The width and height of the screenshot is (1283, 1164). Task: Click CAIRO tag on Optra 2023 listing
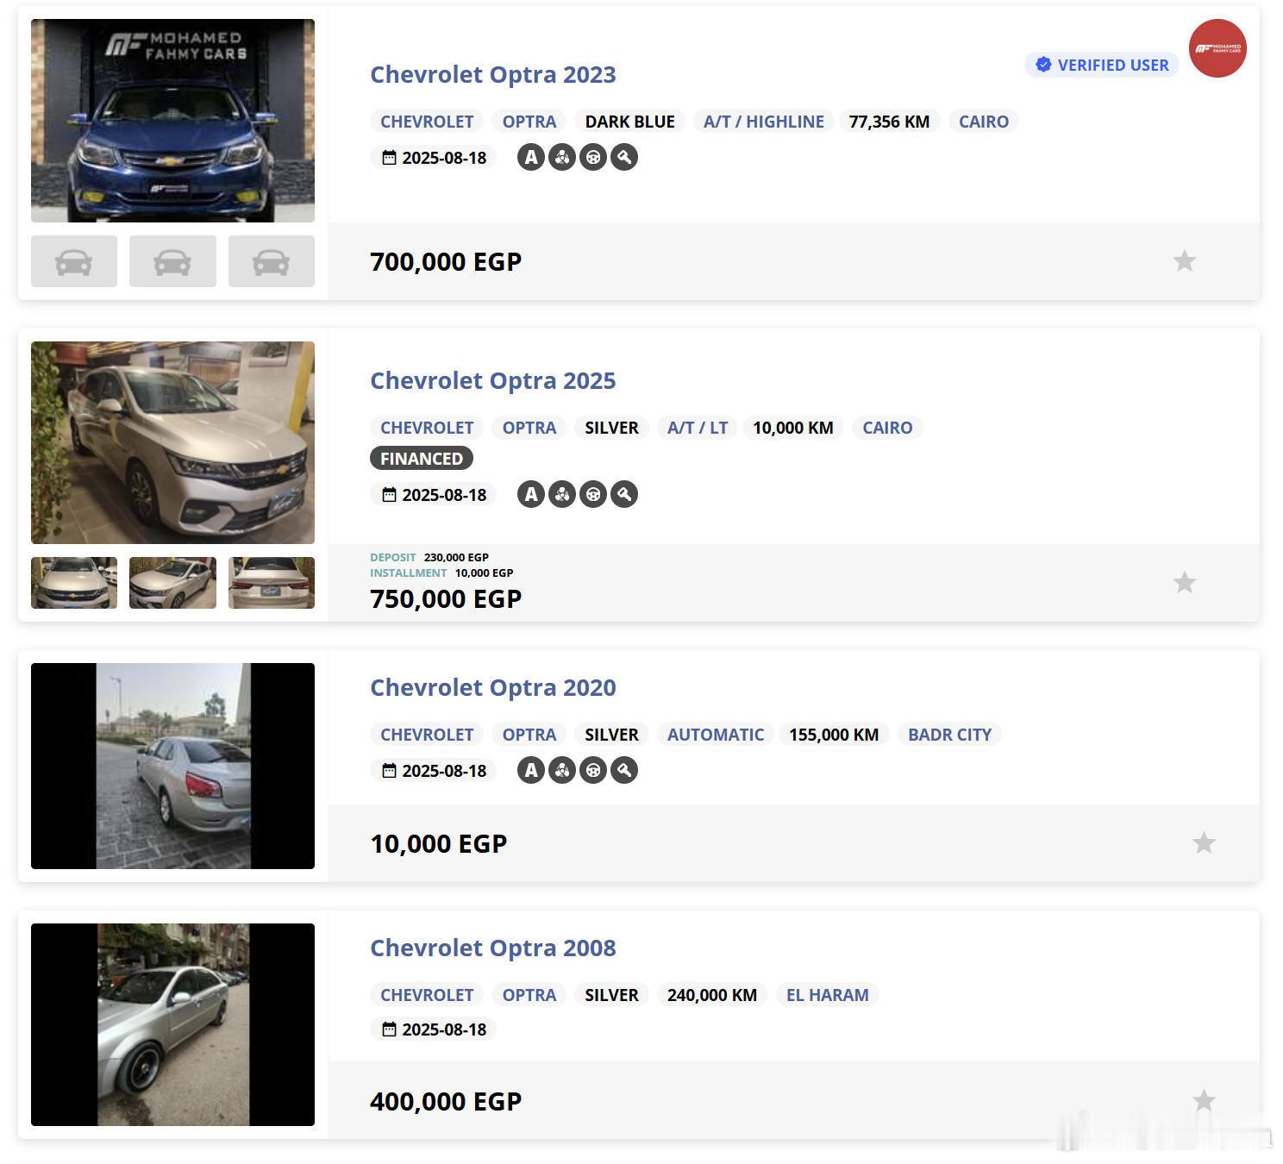[984, 122]
